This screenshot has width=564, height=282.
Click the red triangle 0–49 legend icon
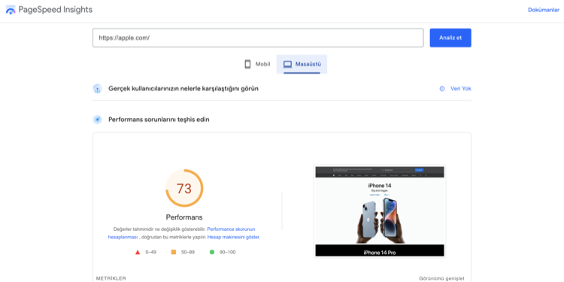click(x=138, y=252)
